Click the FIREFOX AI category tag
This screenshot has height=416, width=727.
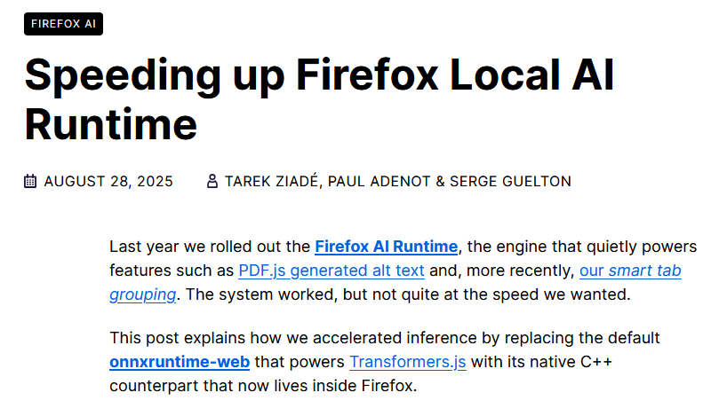coord(63,24)
